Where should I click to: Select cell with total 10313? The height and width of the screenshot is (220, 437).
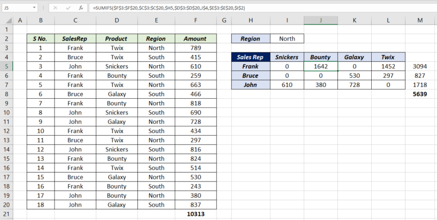[x=195, y=213]
